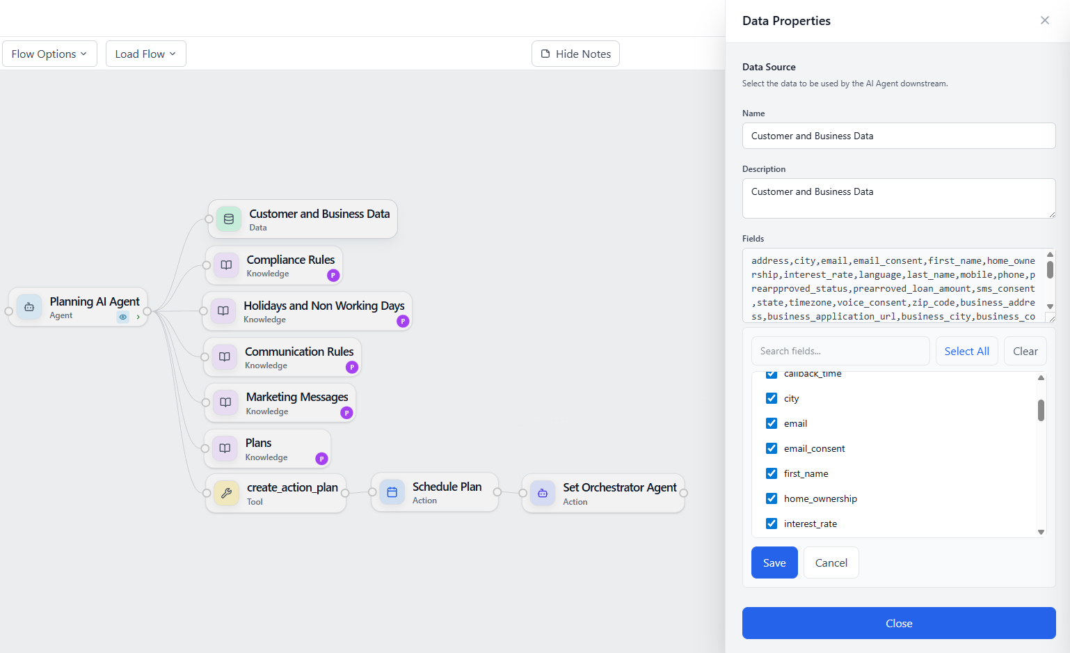Toggle the city field checkbox

click(772, 398)
